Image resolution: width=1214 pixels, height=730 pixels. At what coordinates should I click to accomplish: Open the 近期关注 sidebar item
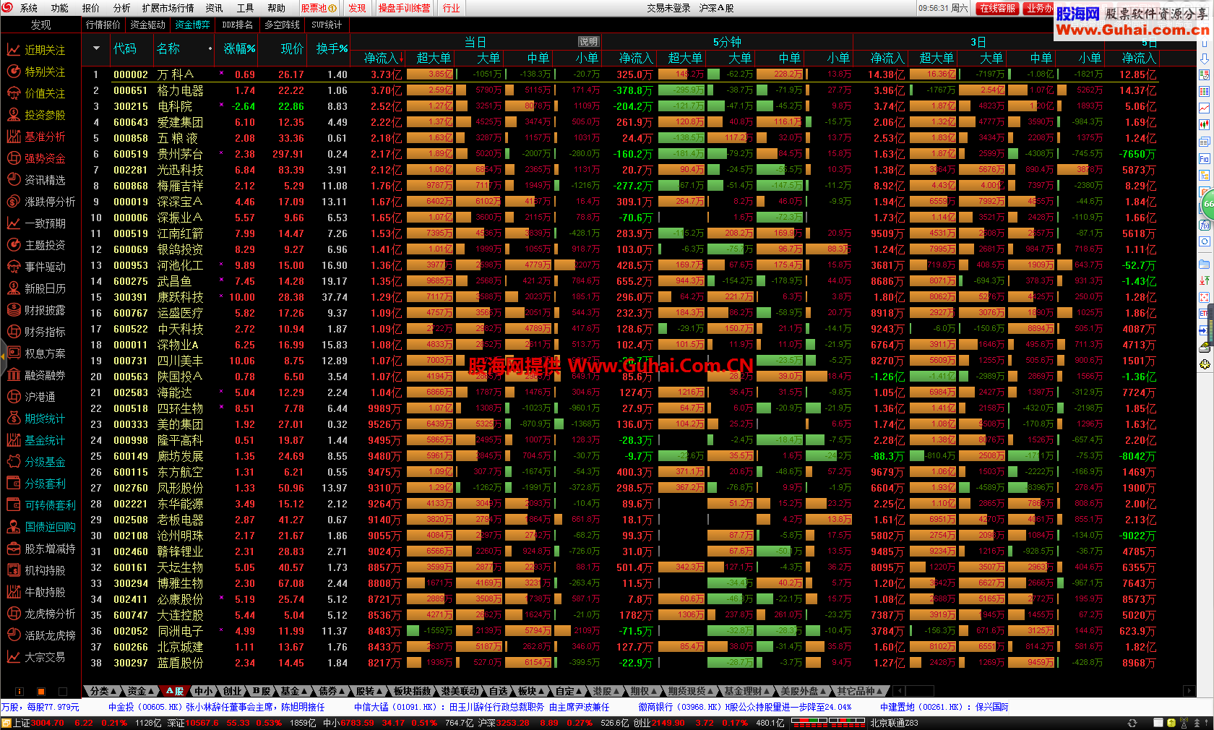coord(36,50)
